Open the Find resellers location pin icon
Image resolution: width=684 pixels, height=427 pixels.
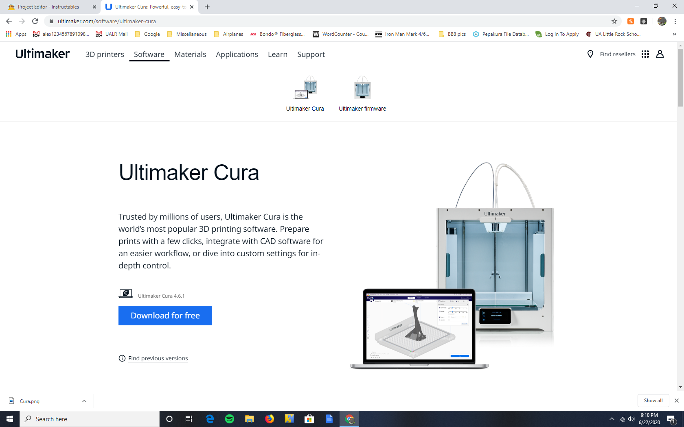tap(590, 54)
